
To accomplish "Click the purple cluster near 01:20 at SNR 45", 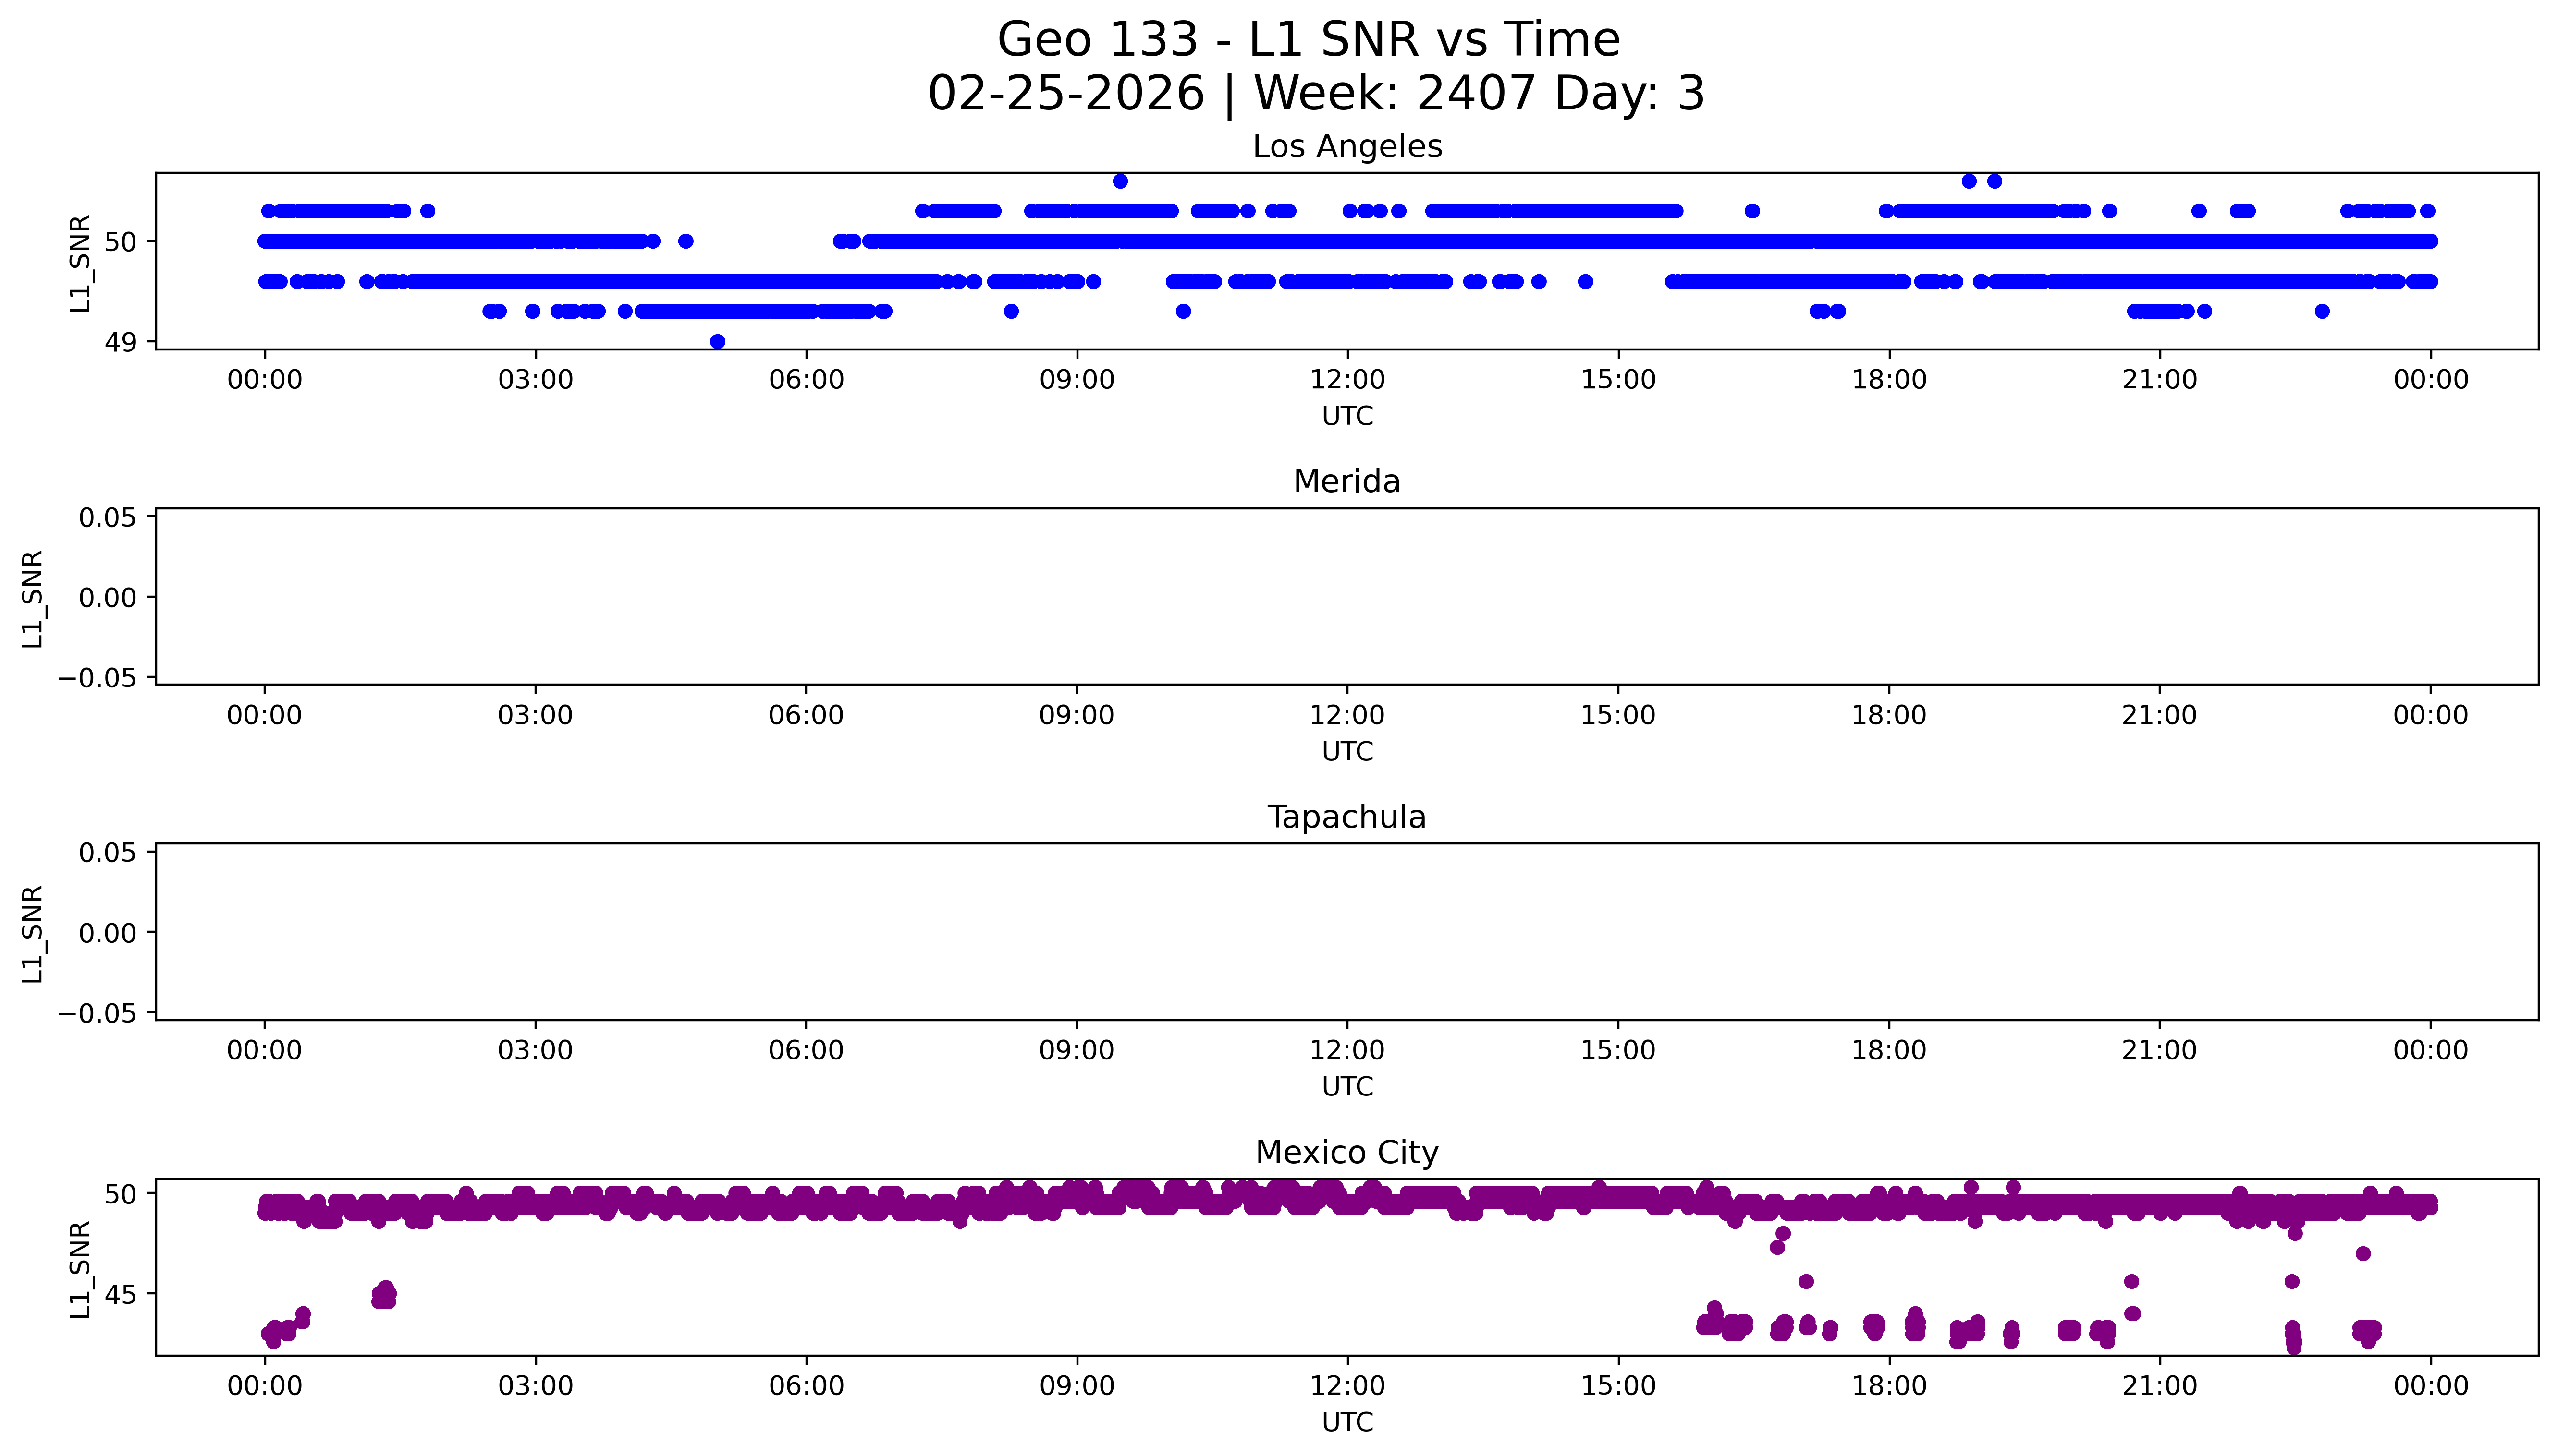I will (x=384, y=1295).
